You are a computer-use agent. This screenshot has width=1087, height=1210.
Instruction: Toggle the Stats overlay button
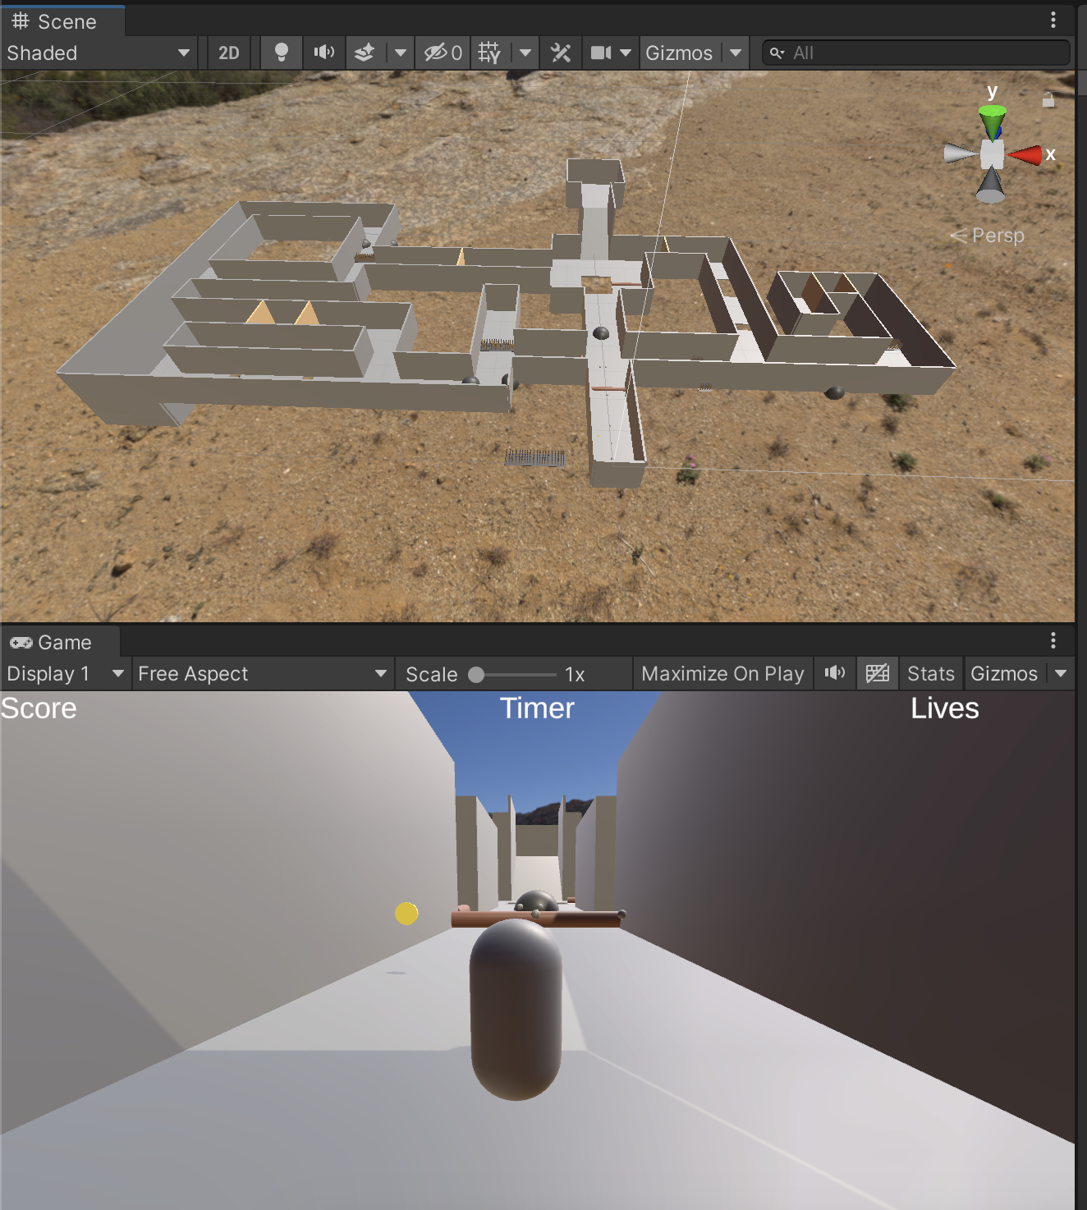931,673
